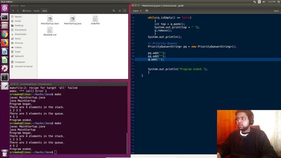Click the terminal window title bar
The height and width of the screenshot is (158, 281).
coord(68,84)
